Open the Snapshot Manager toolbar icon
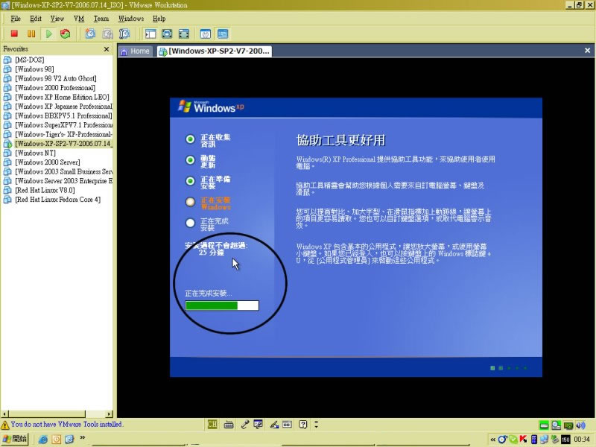The width and height of the screenshot is (596, 447). [x=124, y=34]
